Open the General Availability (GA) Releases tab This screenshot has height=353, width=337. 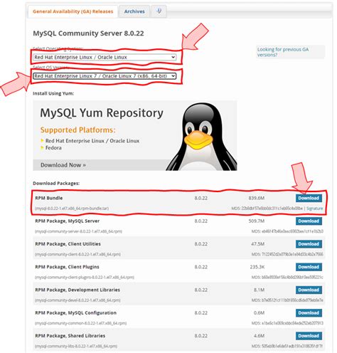pyautogui.click(x=73, y=11)
